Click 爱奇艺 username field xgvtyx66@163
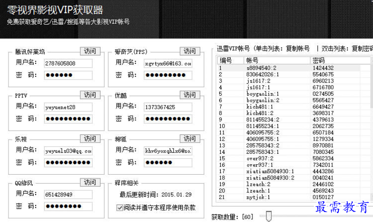The image size is (373, 222). click(x=168, y=63)
